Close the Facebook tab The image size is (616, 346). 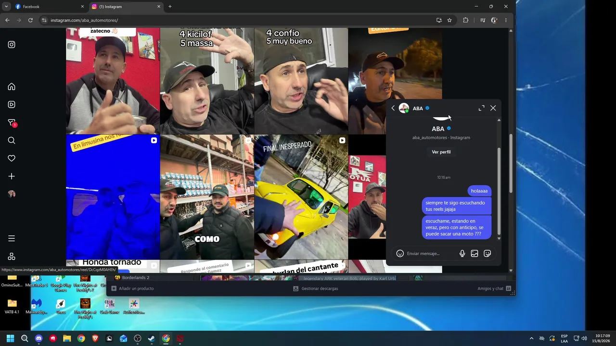[82, 7]
